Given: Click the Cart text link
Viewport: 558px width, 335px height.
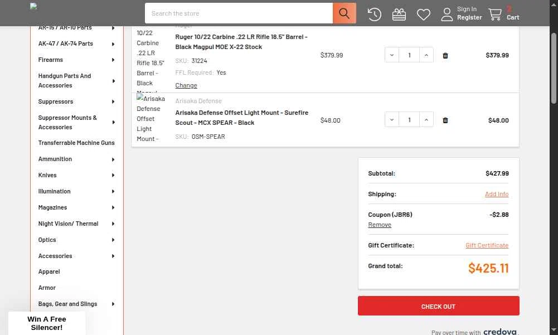Looking at the screenshot, I should click(513, 17).
